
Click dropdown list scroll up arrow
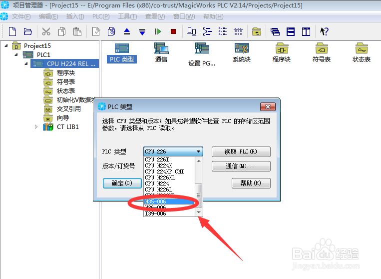pos(199,161)
